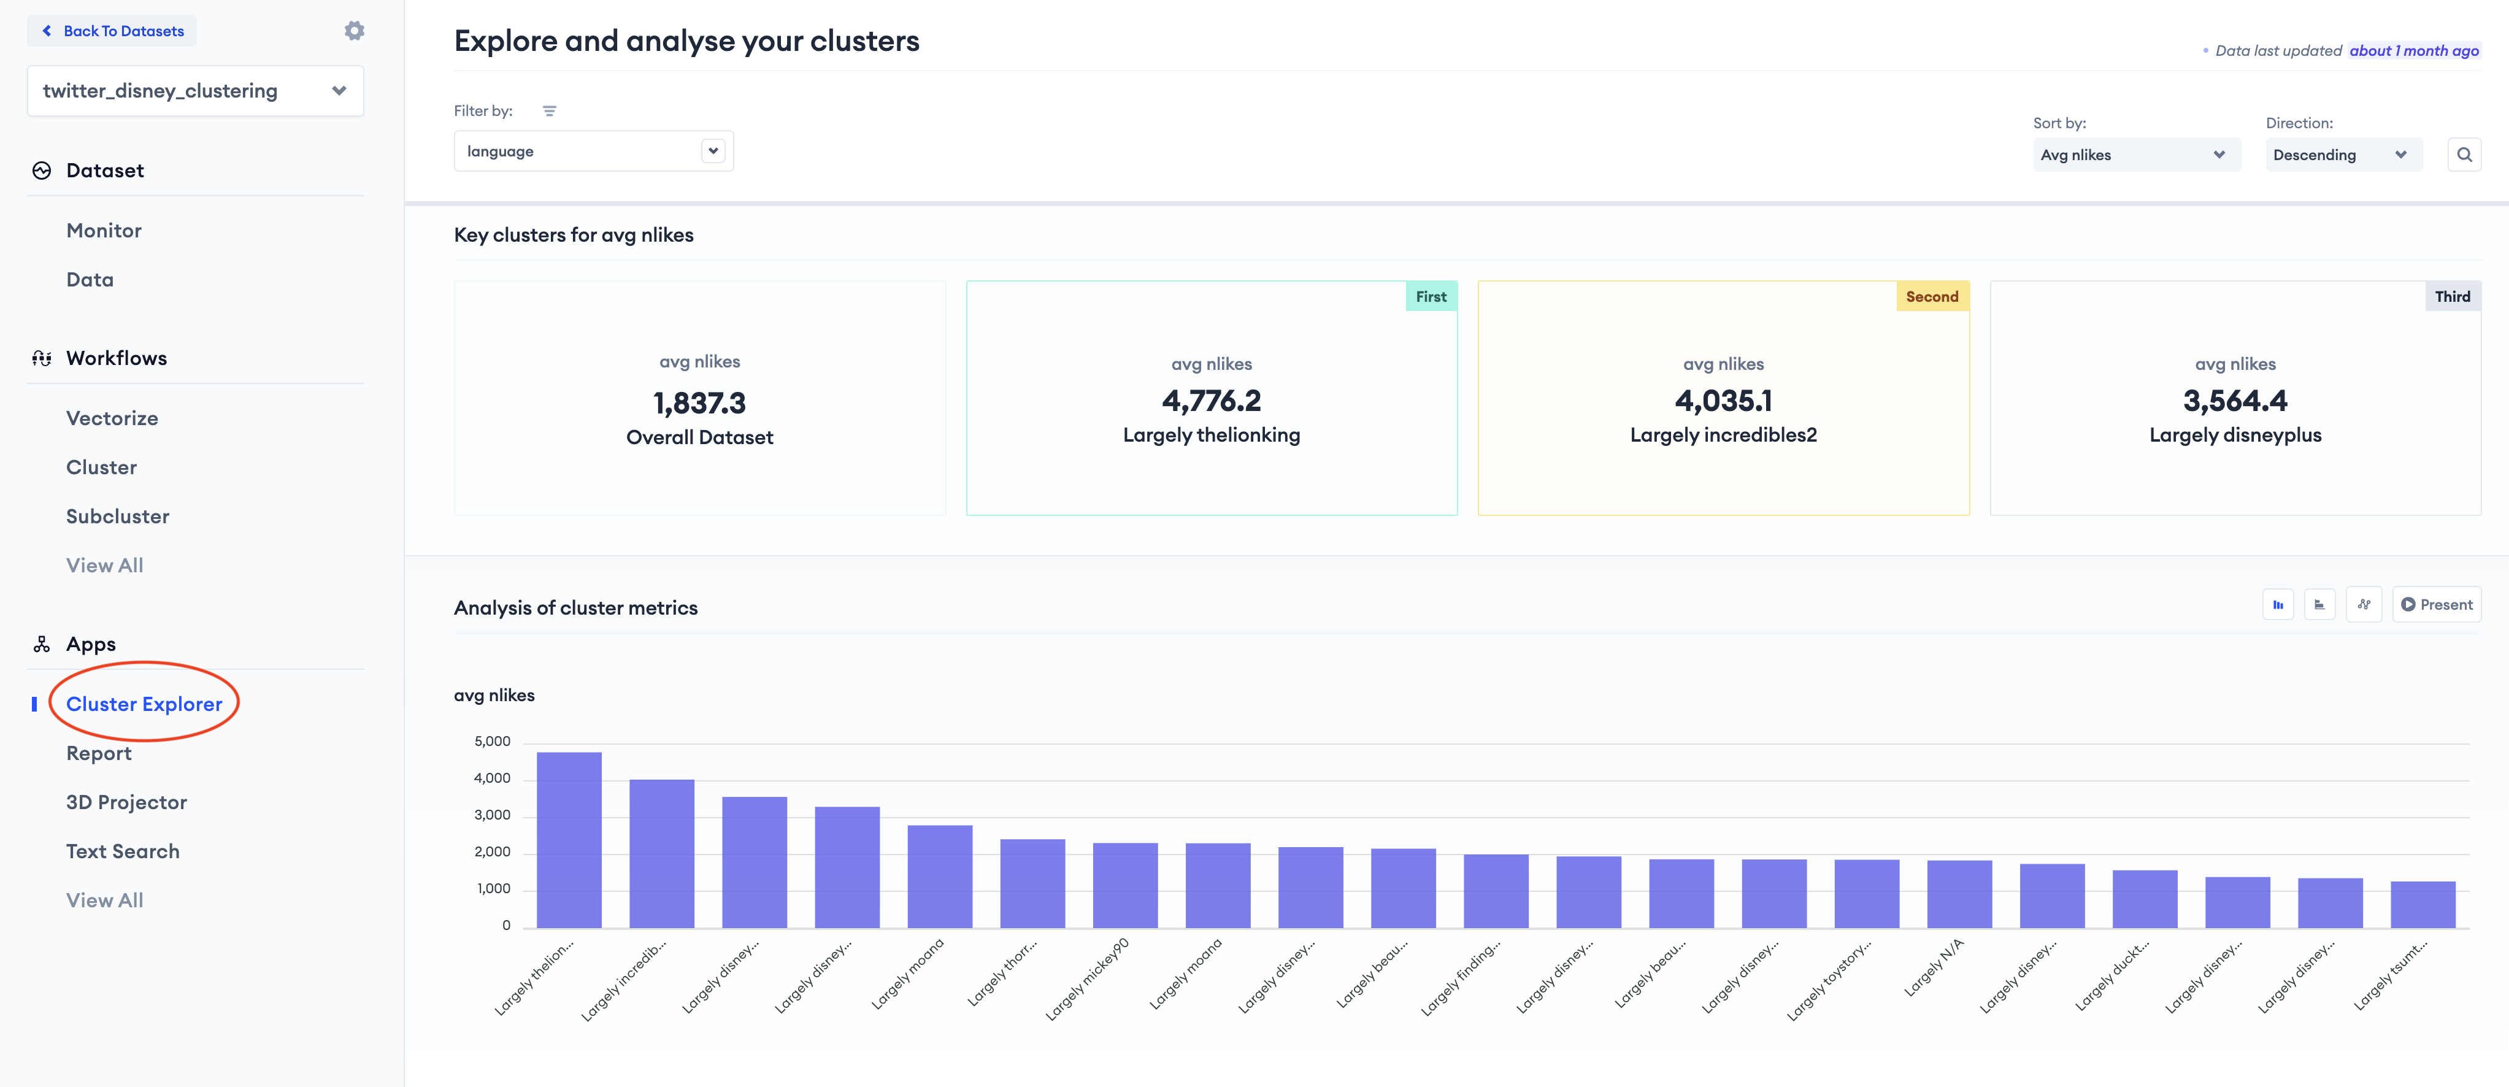Go Back To Datasets
Viewport: 2509px width, 1087px height.
click(113, 31)
